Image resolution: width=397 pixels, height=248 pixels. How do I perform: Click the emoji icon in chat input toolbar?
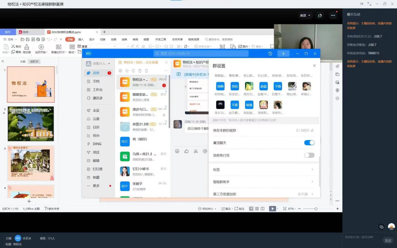(x=177, y=151)
